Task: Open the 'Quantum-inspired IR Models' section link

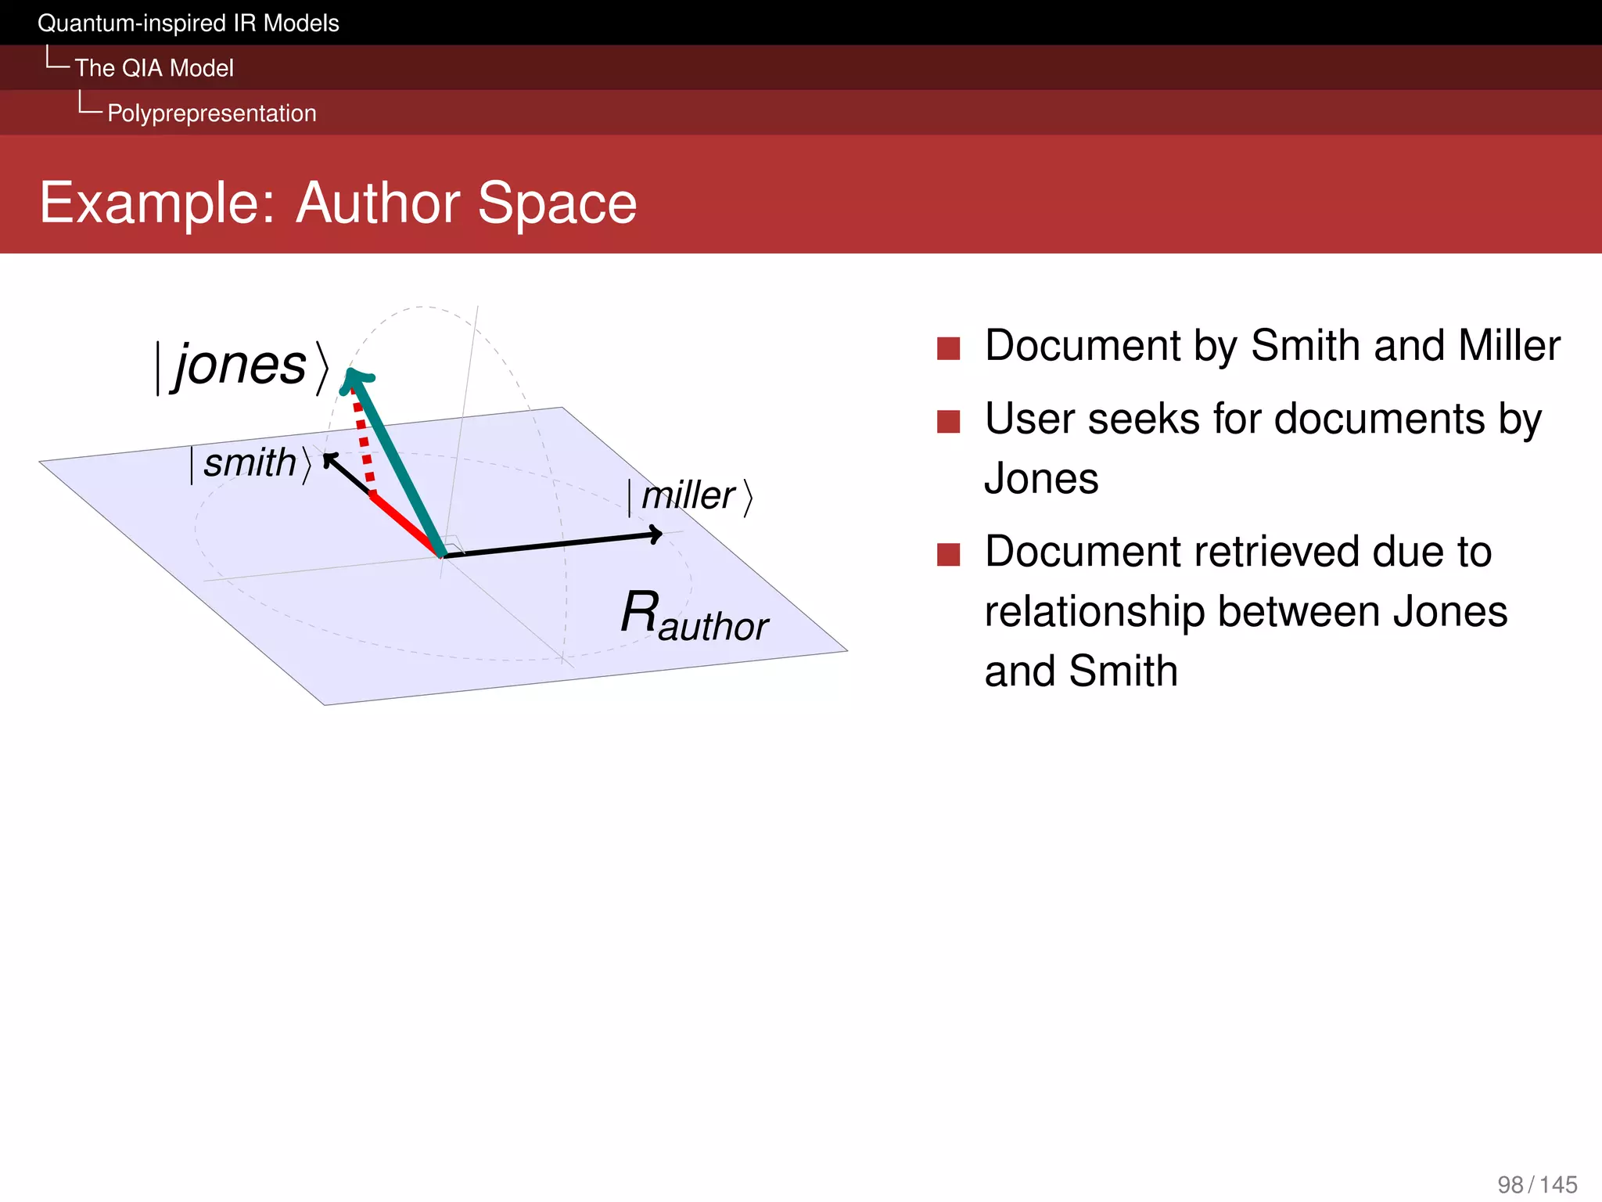Action: 189,23
